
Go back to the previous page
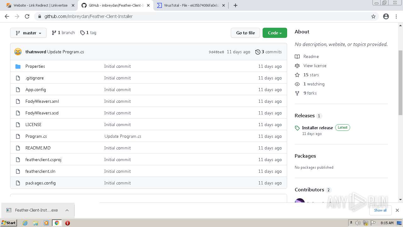click(7, 16)
